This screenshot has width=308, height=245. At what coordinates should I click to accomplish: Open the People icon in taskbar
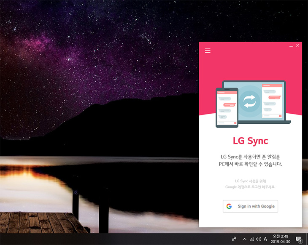234,239
